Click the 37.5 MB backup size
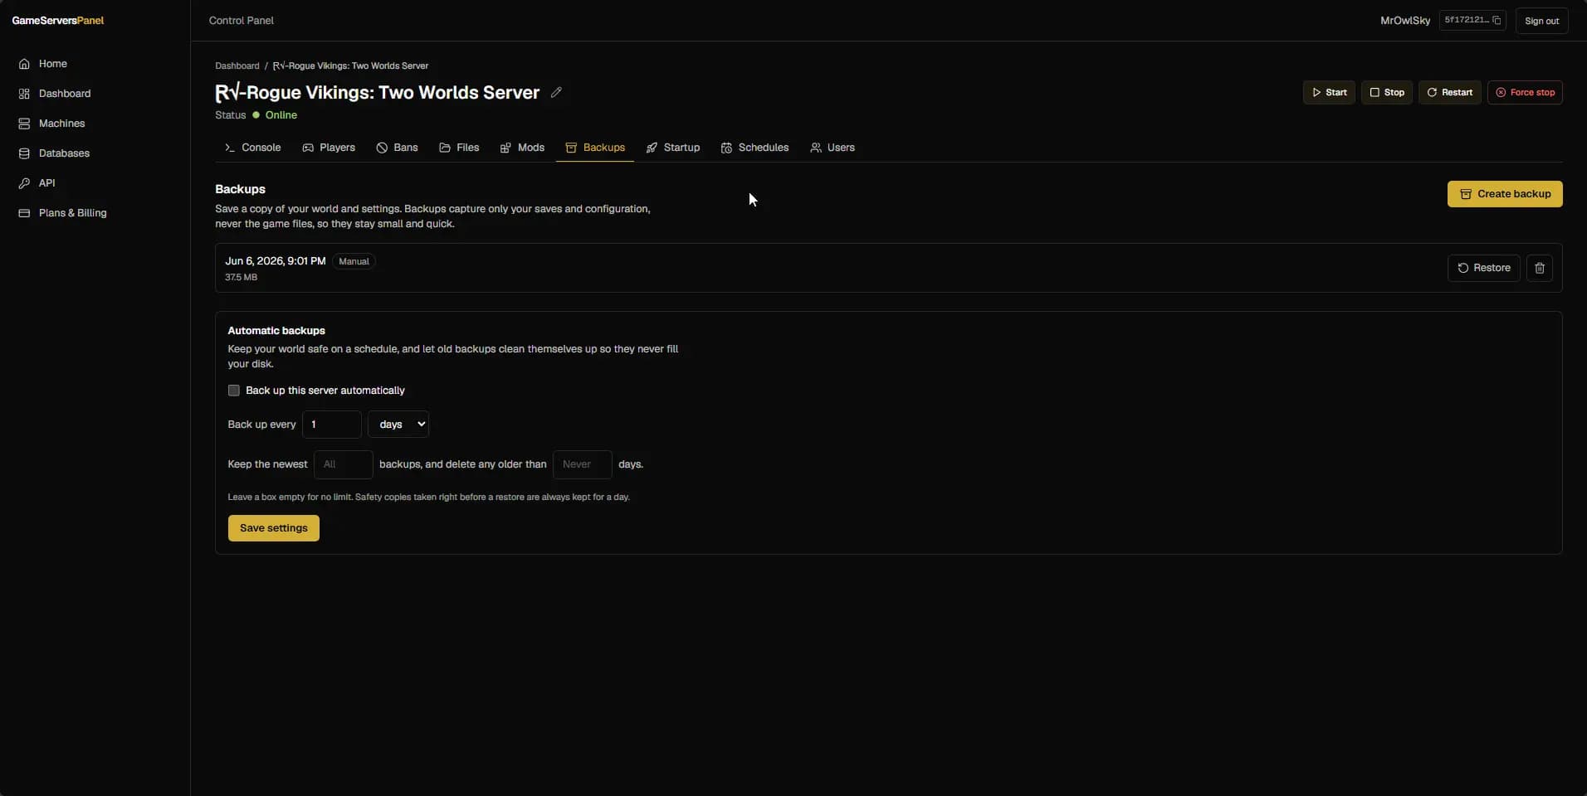 pos(242,278)
